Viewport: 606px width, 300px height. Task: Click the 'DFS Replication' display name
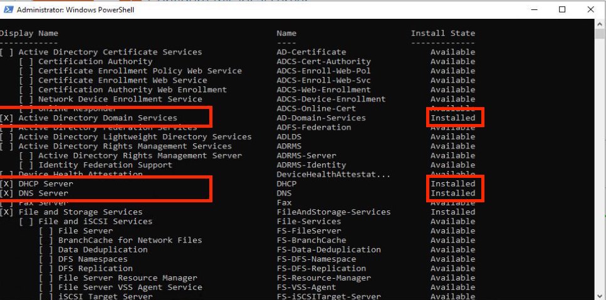[95, 268]
